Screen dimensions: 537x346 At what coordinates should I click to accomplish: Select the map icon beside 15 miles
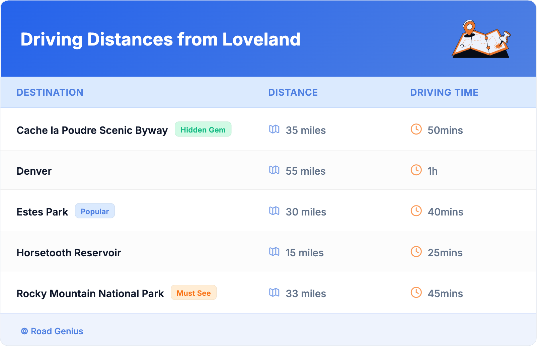coord(274,252)
